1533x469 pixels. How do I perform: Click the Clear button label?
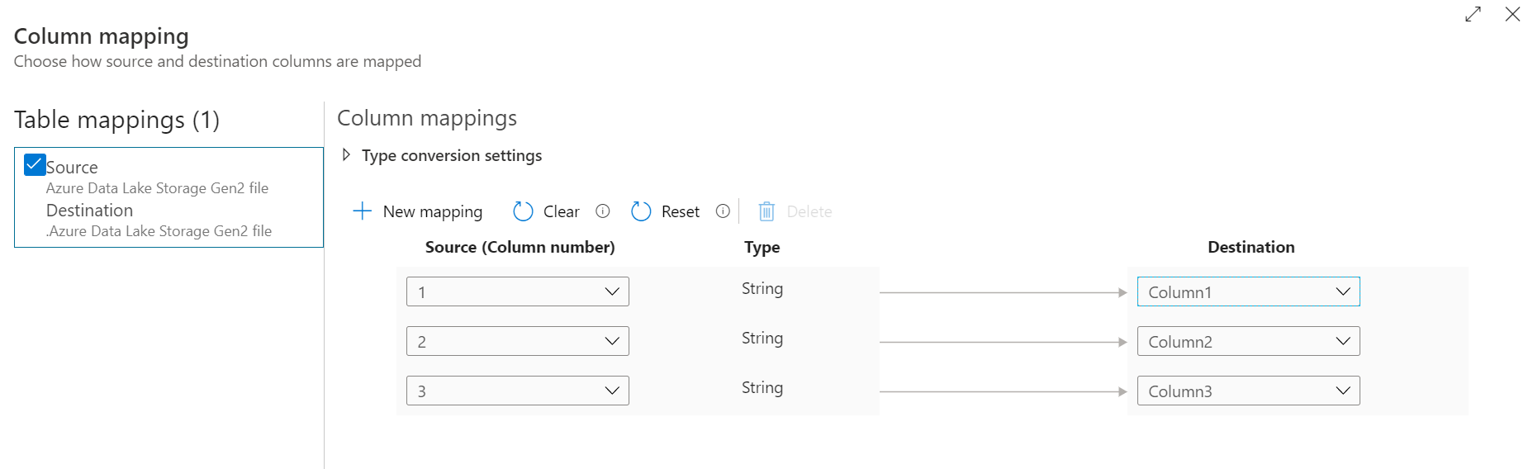coord(562,211)
